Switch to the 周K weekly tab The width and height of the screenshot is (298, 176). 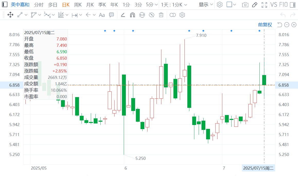tap(78, 5)
